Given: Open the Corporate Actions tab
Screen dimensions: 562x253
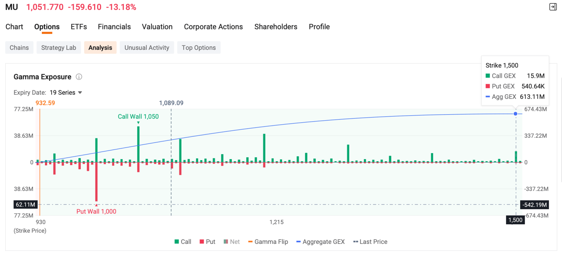Looking at the screenshot, I should pos(213,27).
